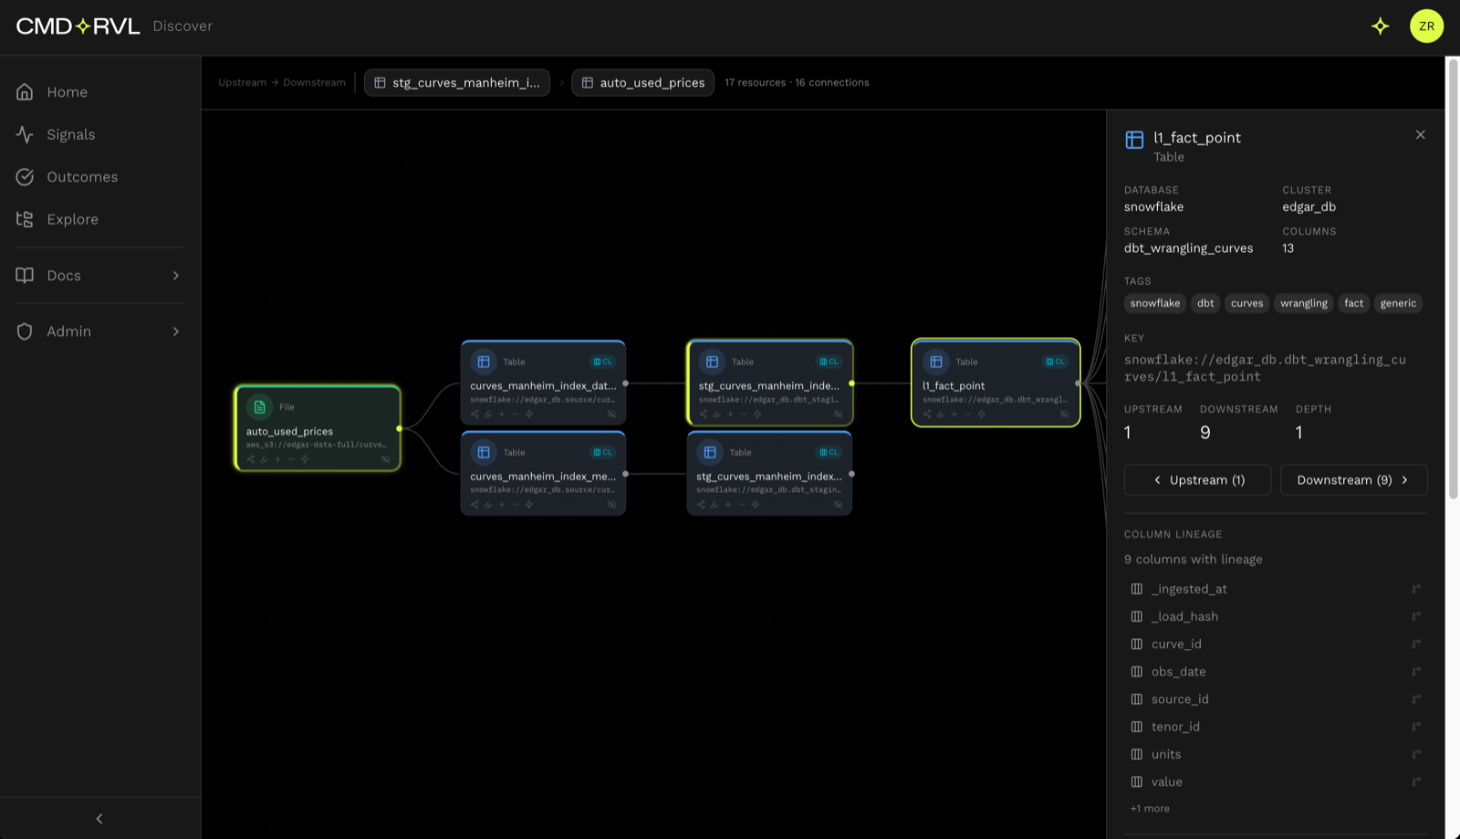Toggle visibility eye on l1_fact_point node

tap(1065, 414)
